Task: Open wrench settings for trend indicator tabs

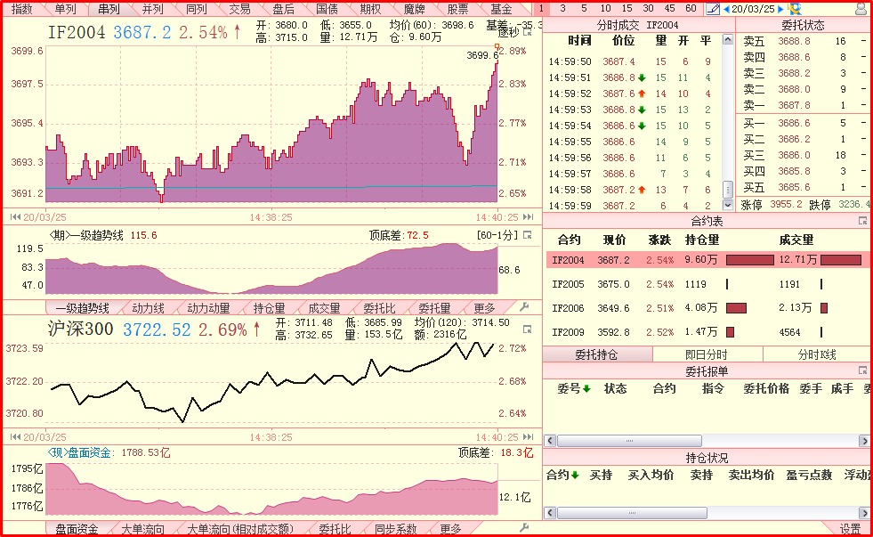Action: 524,307
